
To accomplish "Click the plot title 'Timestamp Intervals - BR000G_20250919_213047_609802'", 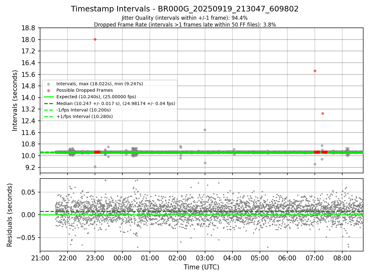I will pos(185,9).
